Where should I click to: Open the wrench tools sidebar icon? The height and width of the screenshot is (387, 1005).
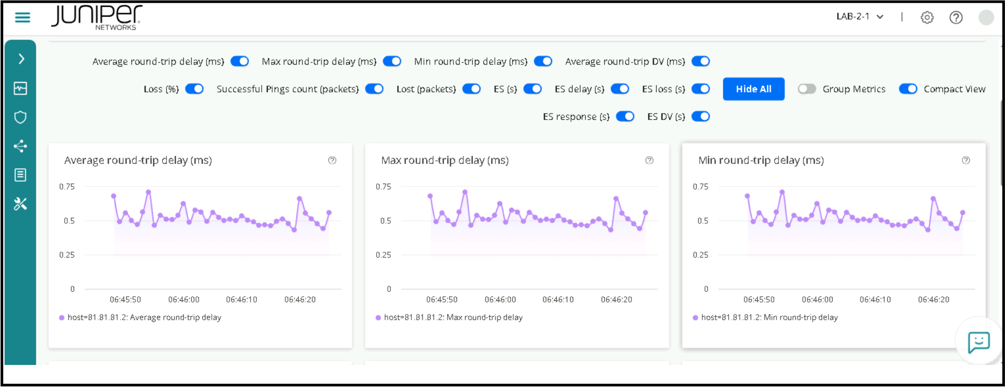coord(20,204)
